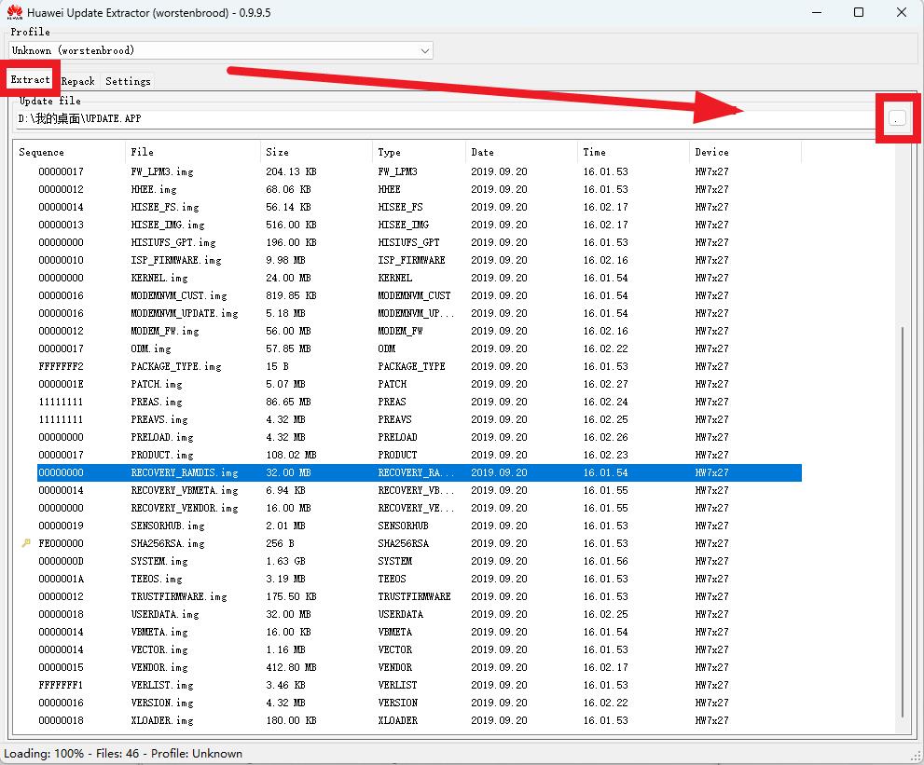This screenshot has width=924, height=765.
Task: Open the update file browse button
Action: (897, 117)
